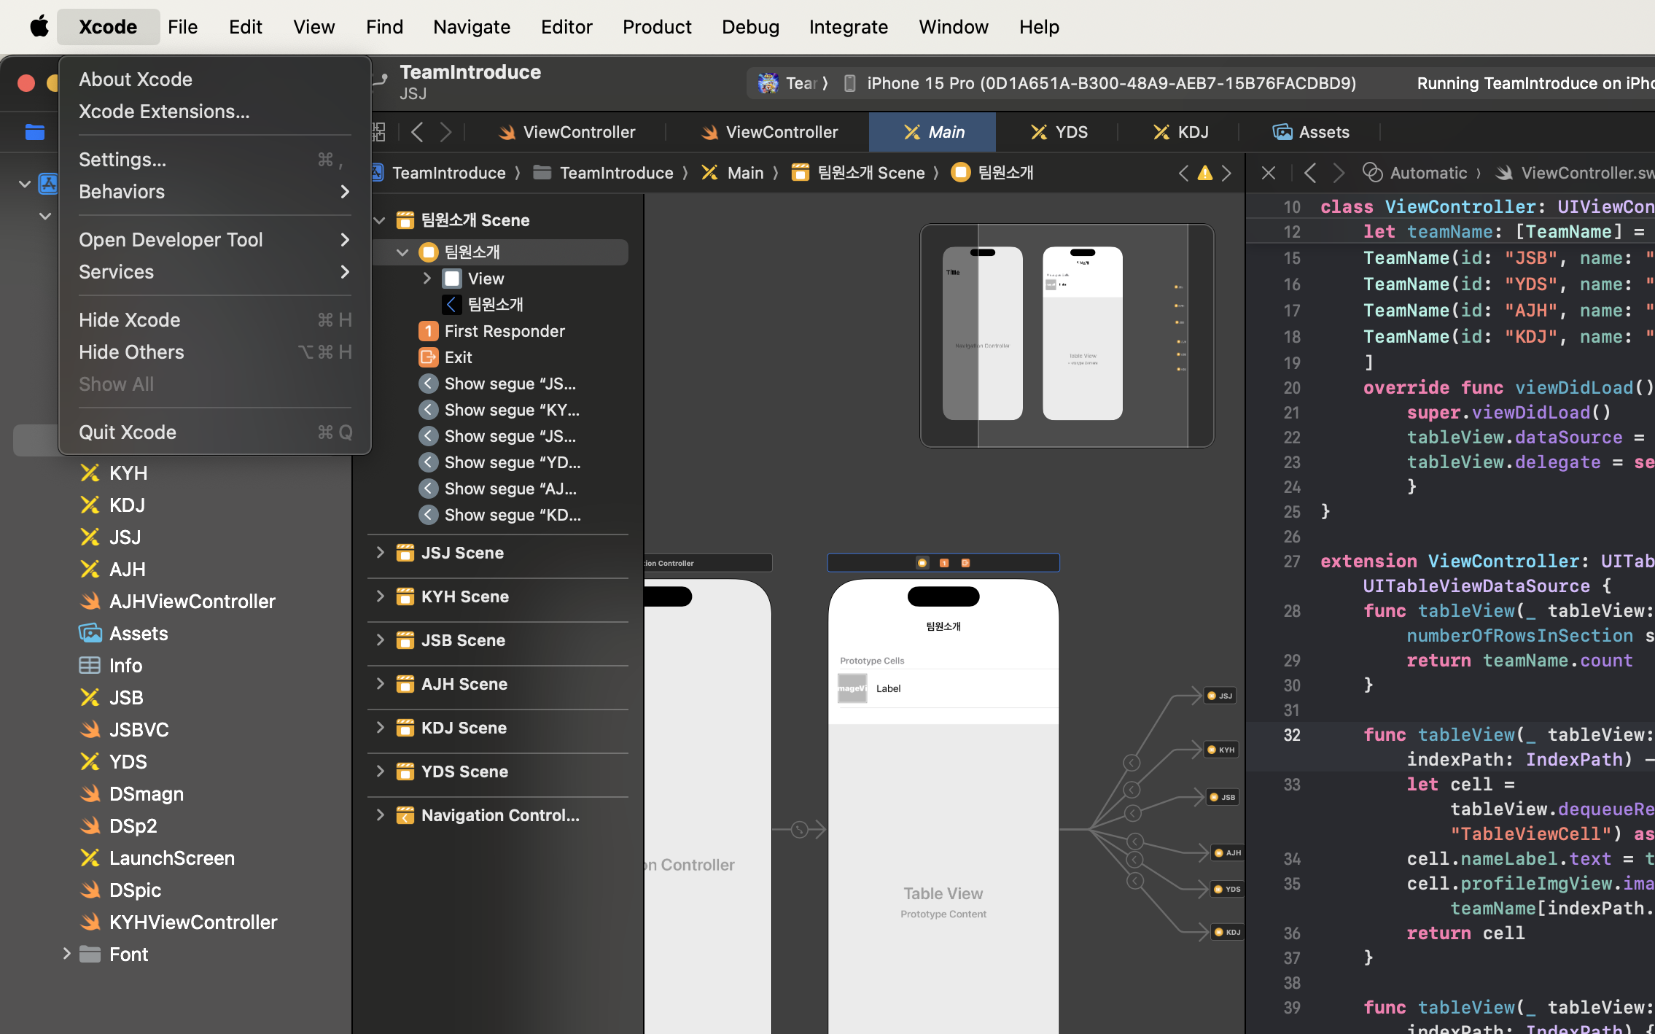Switch to the KDJ editor tab
1655x1034 pixels.
(x=1180, y=132)
